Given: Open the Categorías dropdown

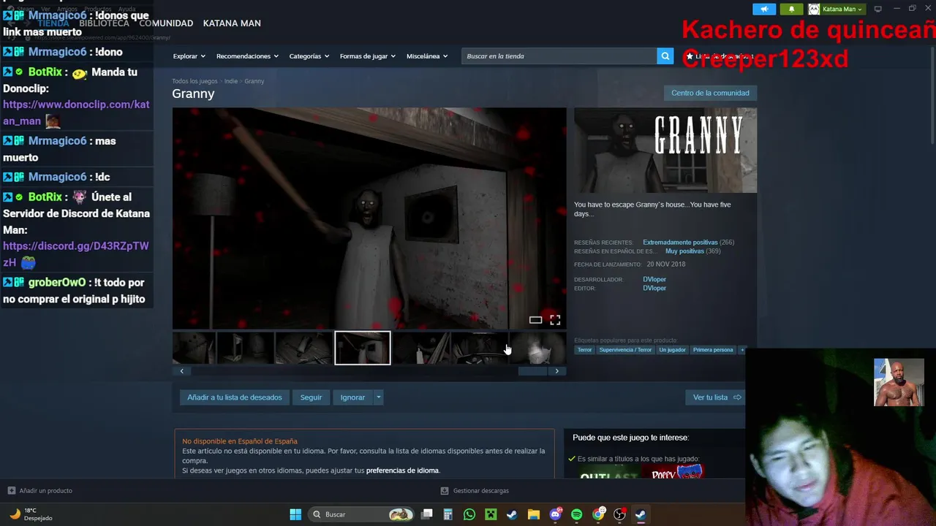Looking at the screenshot, I should 309,56.
